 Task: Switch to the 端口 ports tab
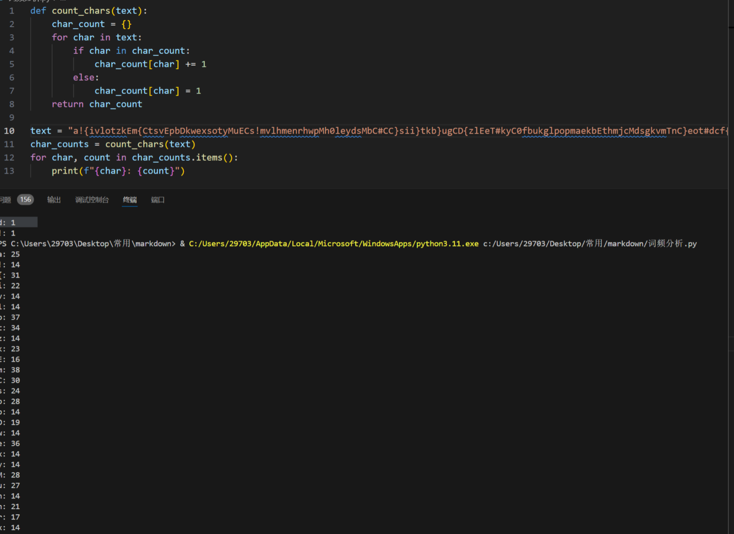coord(158,200)
